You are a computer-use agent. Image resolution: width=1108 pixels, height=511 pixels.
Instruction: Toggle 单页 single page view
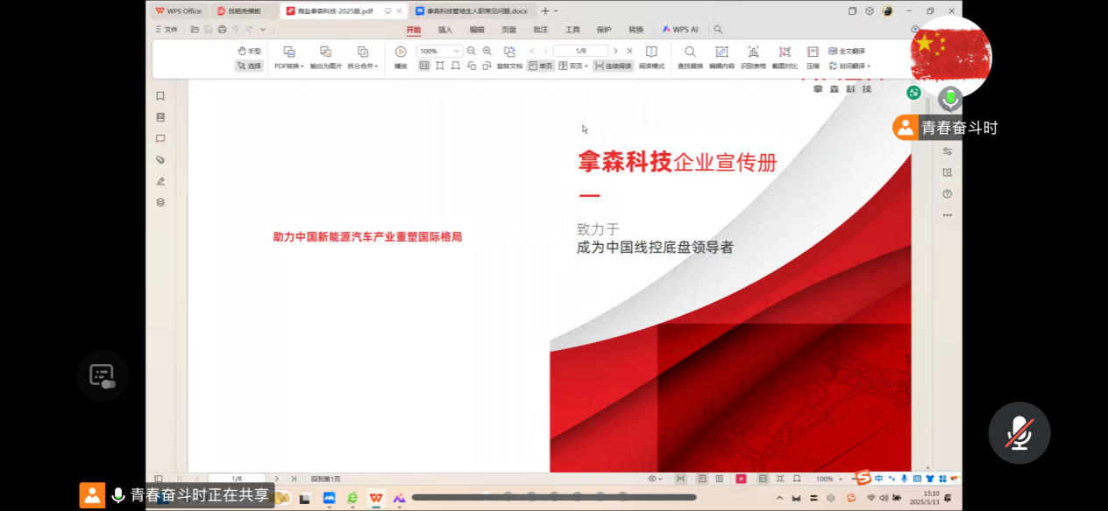(540, 66)
